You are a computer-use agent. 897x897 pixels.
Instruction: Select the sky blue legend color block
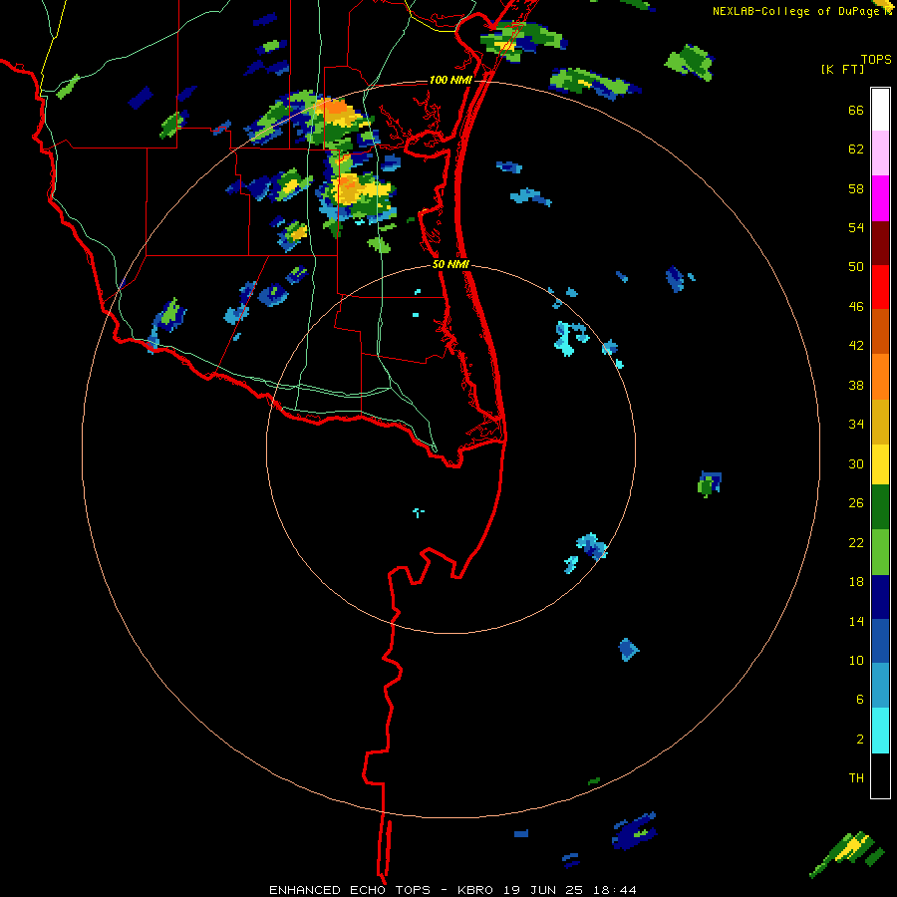pyautogui.click(x=880, y=686)
